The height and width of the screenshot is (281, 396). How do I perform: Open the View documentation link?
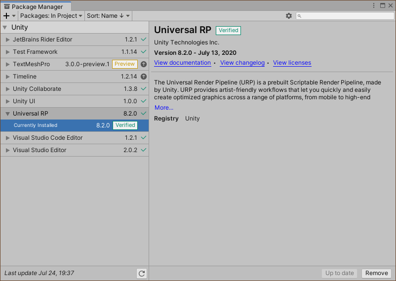[x=182, y=63]
